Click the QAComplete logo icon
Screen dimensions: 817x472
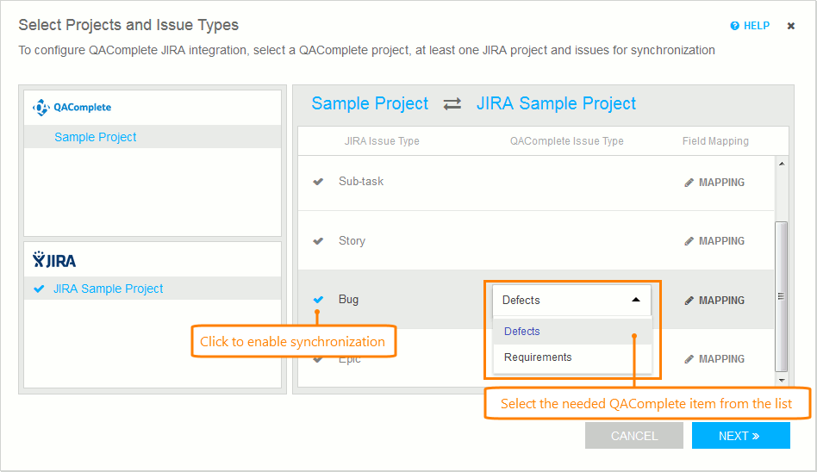41,108
